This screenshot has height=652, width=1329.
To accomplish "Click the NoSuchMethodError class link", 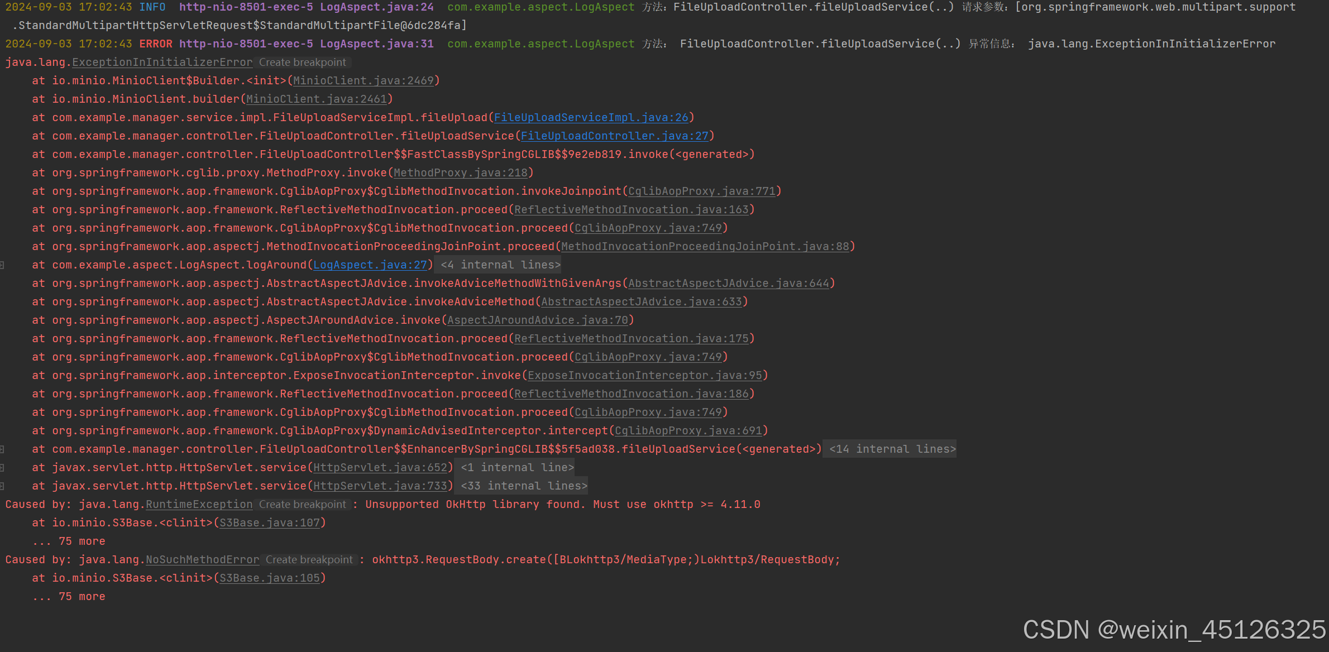I will (202, 559).
